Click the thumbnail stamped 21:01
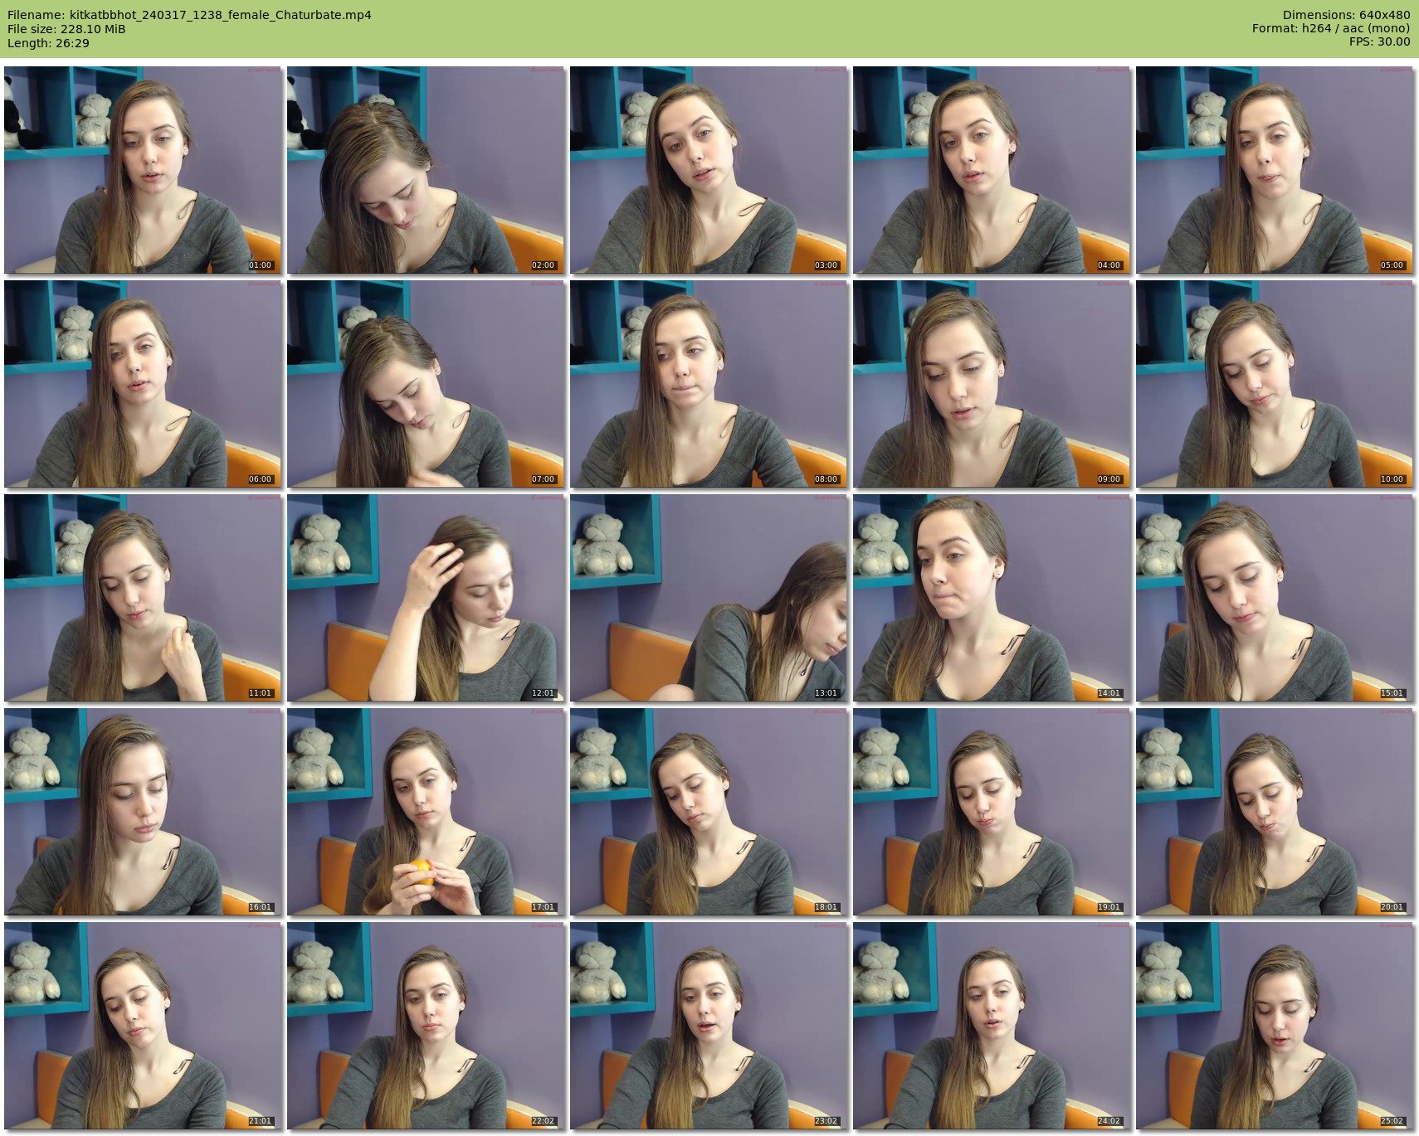Viewport: 1419px width, 1136px height. pyautogui.click(x=143, y=1026)
